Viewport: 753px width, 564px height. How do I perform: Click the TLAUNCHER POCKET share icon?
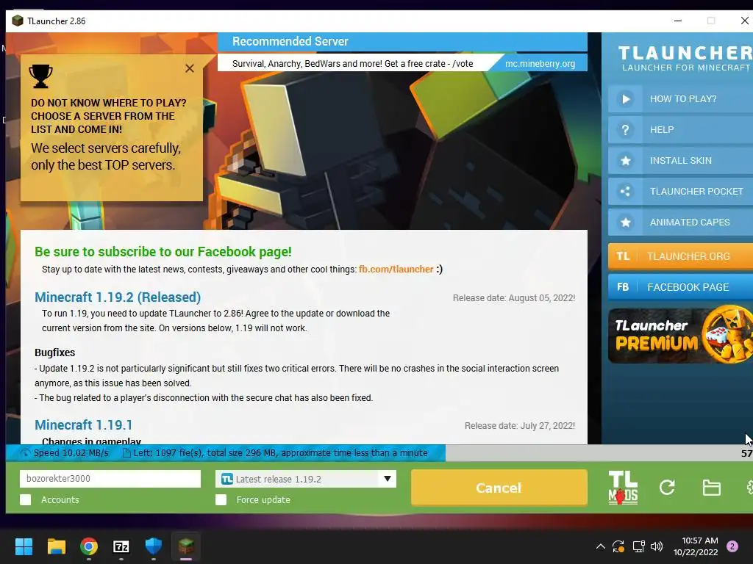coord(625,192)
